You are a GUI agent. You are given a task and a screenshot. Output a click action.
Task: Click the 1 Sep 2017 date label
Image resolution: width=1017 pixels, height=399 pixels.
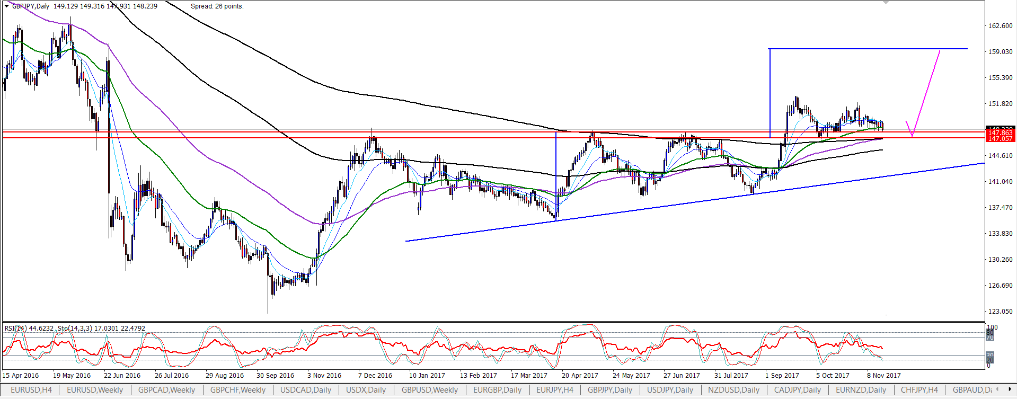782,376
